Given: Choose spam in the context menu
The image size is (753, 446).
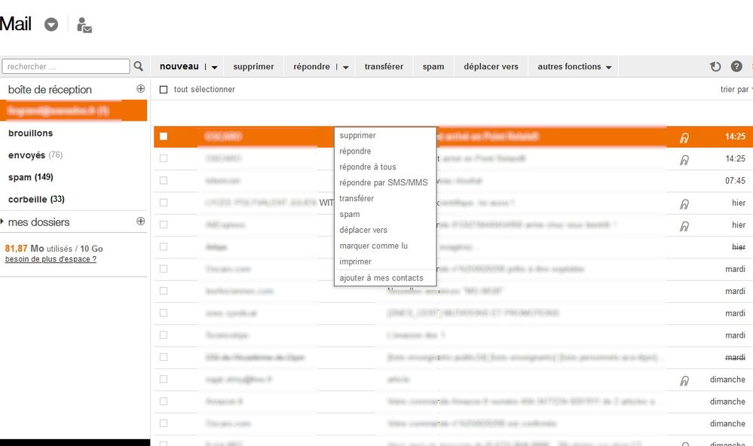Looking at the screenshot, I should tap(350, 214).
